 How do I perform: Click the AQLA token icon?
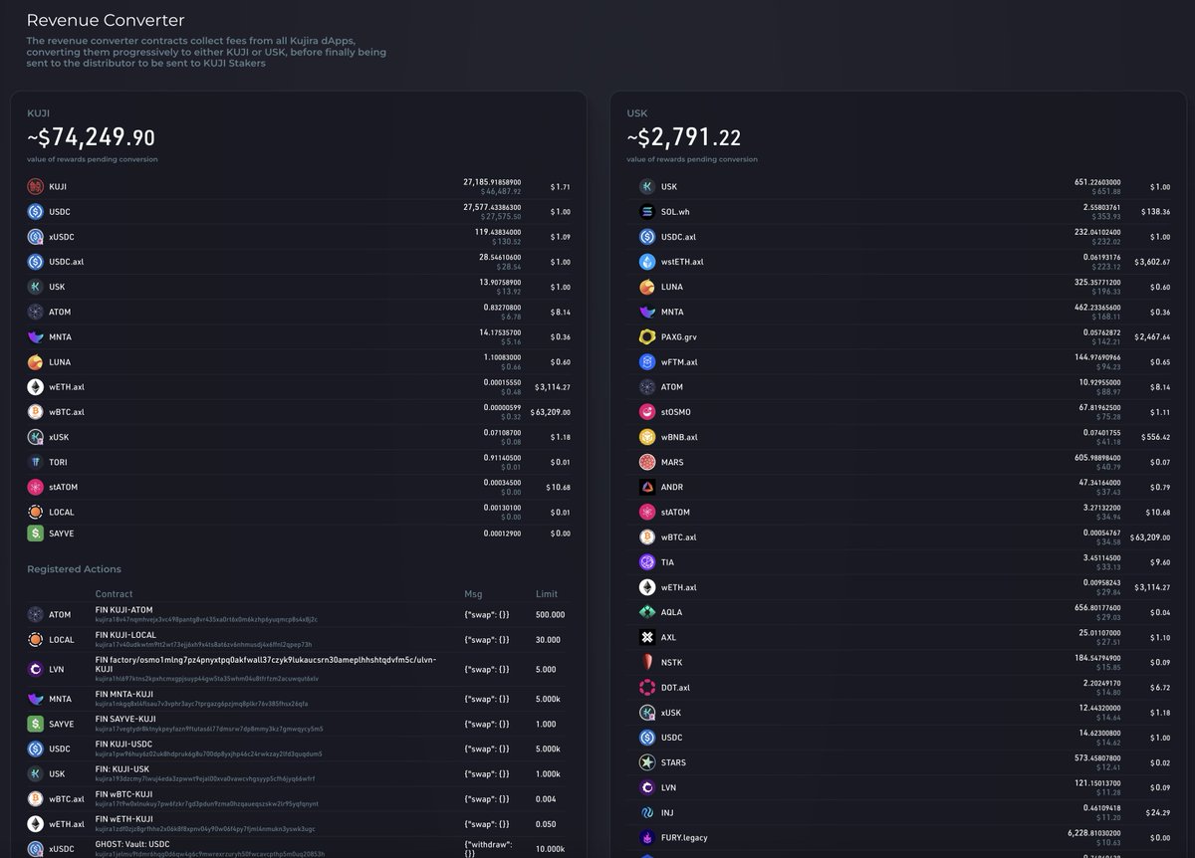(646, 612)
